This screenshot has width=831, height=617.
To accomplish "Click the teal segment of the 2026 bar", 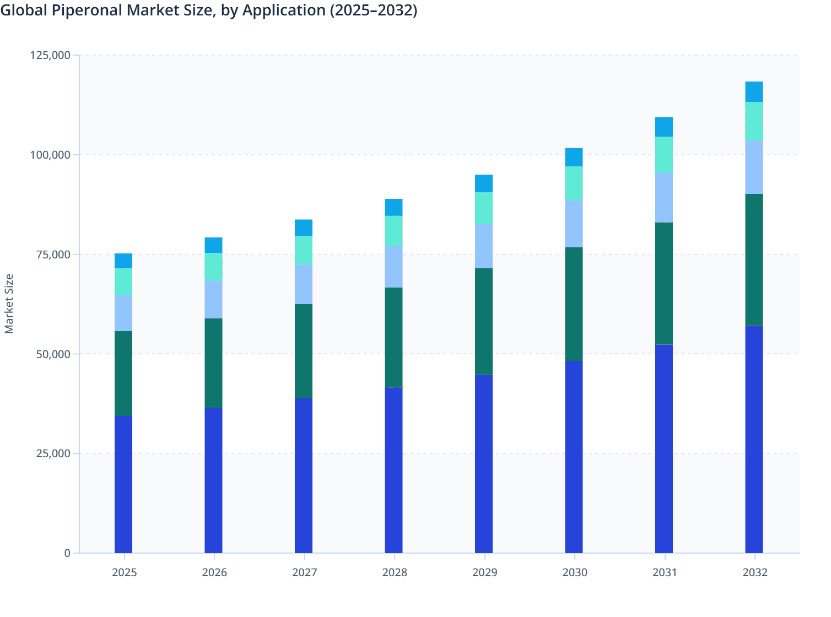I will [214, 361].
